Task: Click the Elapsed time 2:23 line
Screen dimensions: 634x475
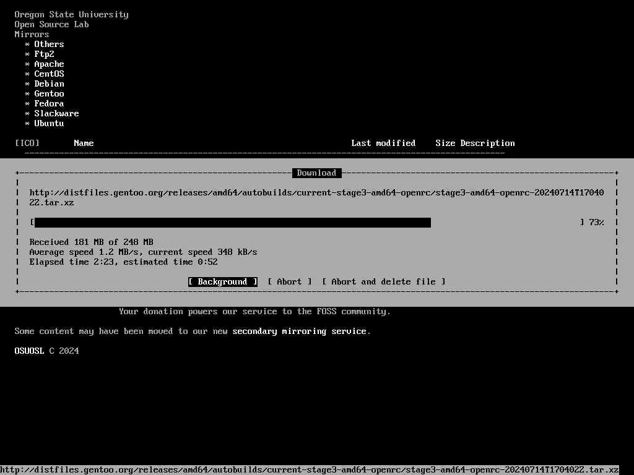Action: coord(123,262)
